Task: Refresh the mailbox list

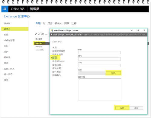Action: (43, 34)
